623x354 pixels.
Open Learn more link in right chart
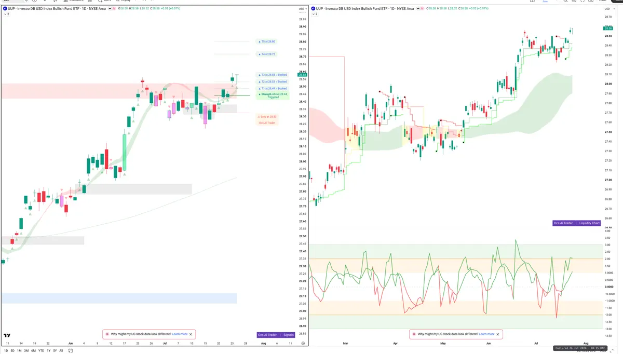click(486, 334)
